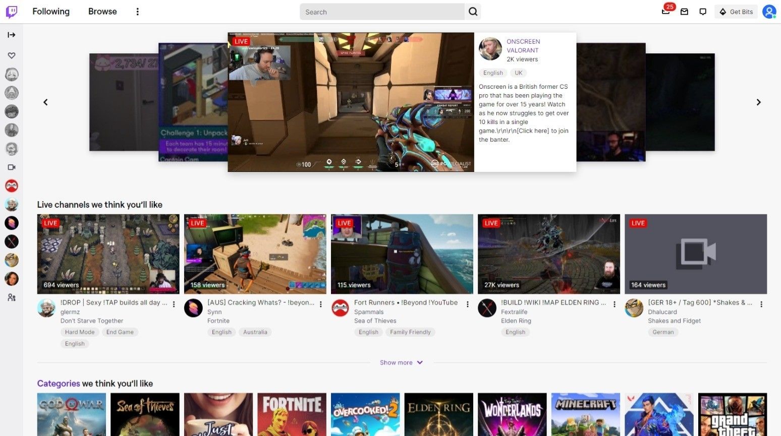This screenshot has height=436, width=781.
Task: Click the recommended channels camera icon in sidebar
Action: tap(12, 167)
